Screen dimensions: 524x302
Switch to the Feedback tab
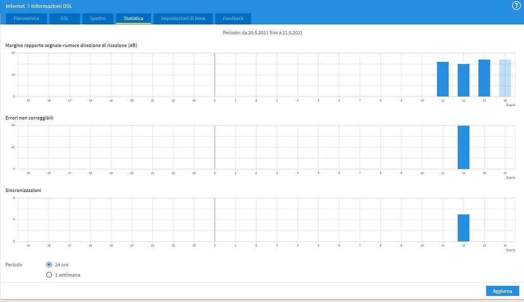tap(233, 18)
